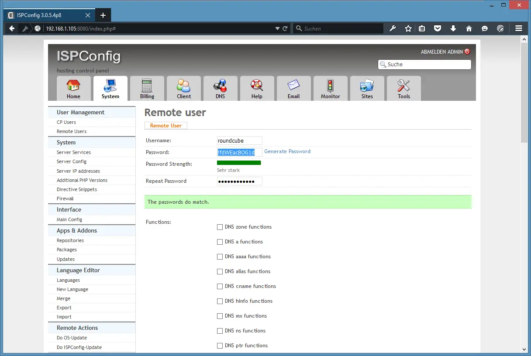Image resolution: width=531 pixels, height=356 pixels.
Task: Open Languages in Language Editor
Action: [68, 280]
